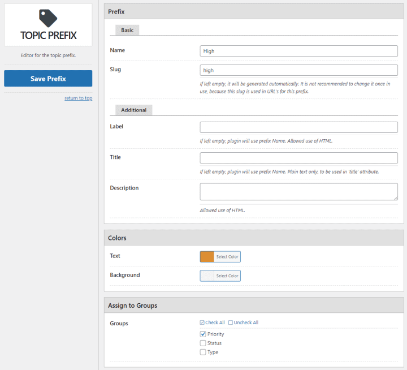The image size is (407, 370).
Task: Follow the return to top link
Action: pyautogui.click(x=79, y=98)
